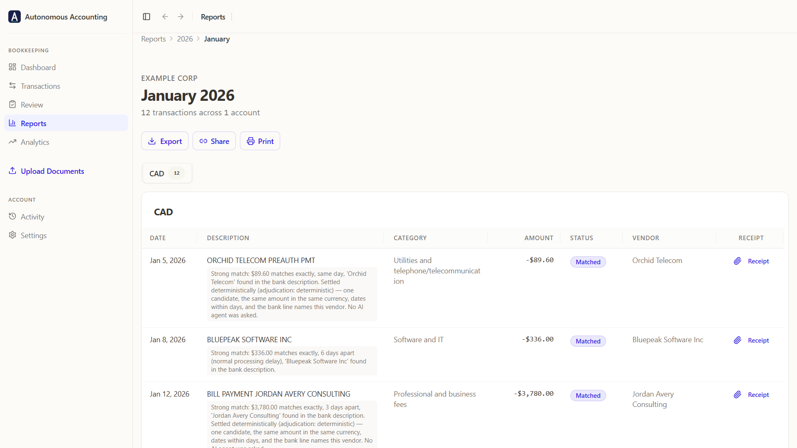
Task: Click the -$3,780.00 amount
Action: point(534,393)
